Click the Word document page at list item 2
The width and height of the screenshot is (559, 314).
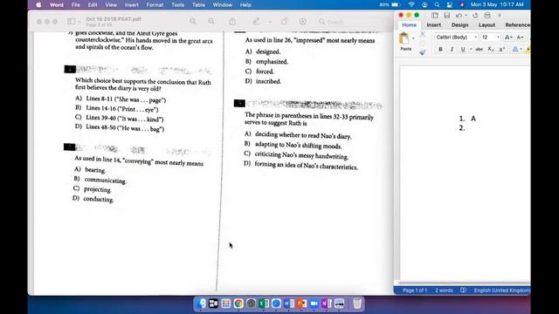(462, 128)
